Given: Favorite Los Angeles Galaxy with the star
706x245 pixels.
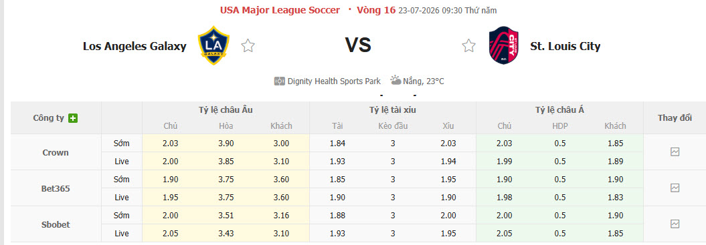Looking at the screenshot, I should (x=248, y=45).
